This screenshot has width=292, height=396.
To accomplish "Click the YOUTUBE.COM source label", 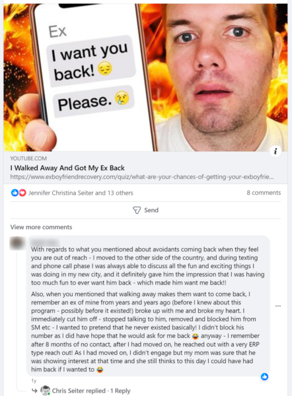I will [28, 158].
